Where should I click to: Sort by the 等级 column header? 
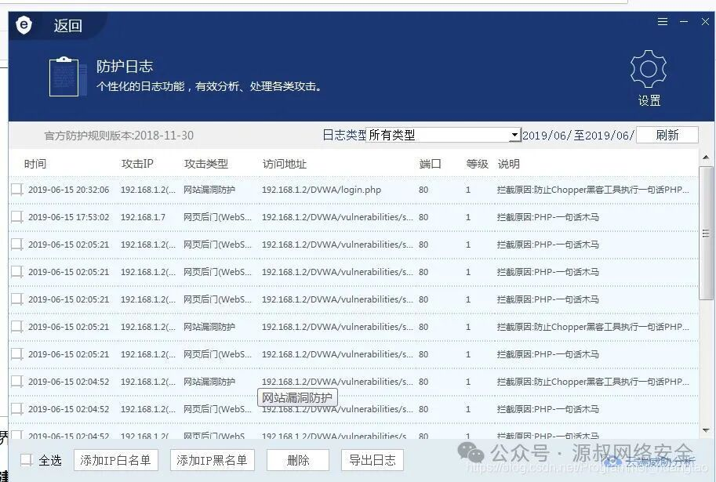[x=477, y=164]
